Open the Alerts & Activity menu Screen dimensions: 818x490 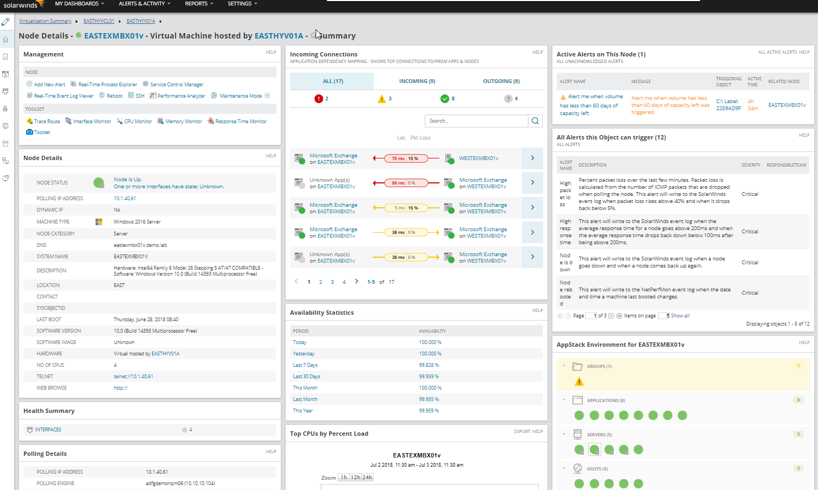[144, 4]
